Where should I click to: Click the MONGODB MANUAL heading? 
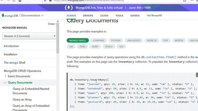point(15,28)
